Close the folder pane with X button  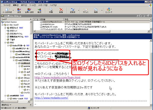coord(31,19)
